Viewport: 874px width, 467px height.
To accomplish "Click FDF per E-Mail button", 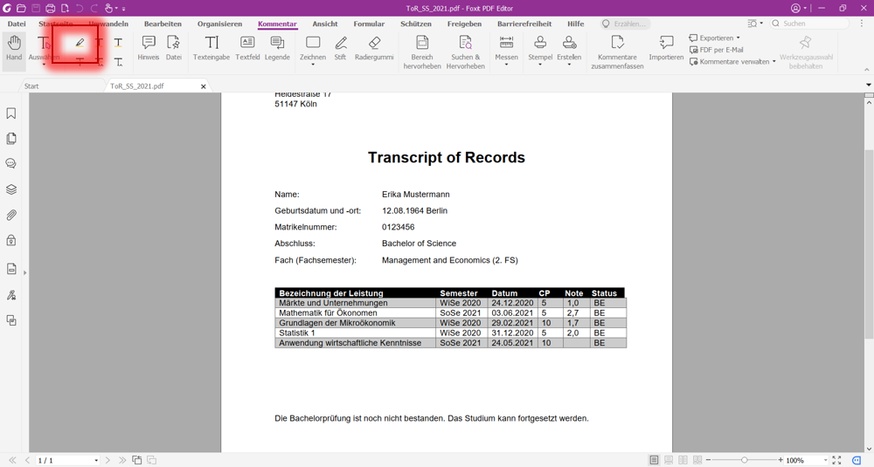I will (717, 50).
